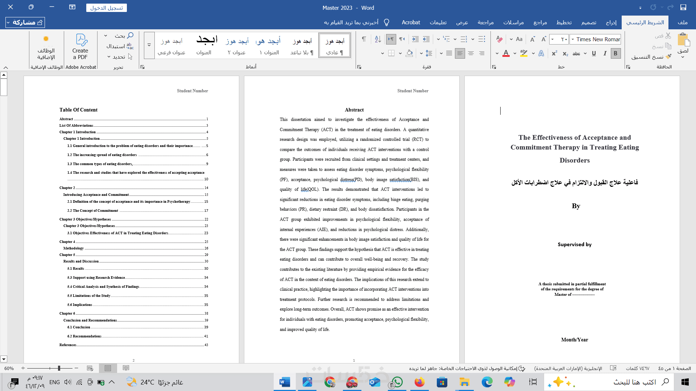Open WhatsApp from the Windows taskbar
This screenshot has height=391, width=696.
click(x=397, y=382)
